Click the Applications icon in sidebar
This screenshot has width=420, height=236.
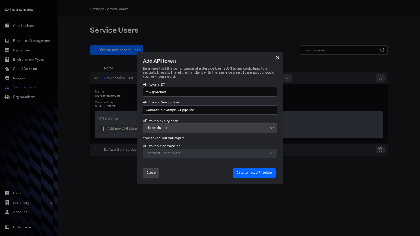pyautogui.click(x=7, y=26)
